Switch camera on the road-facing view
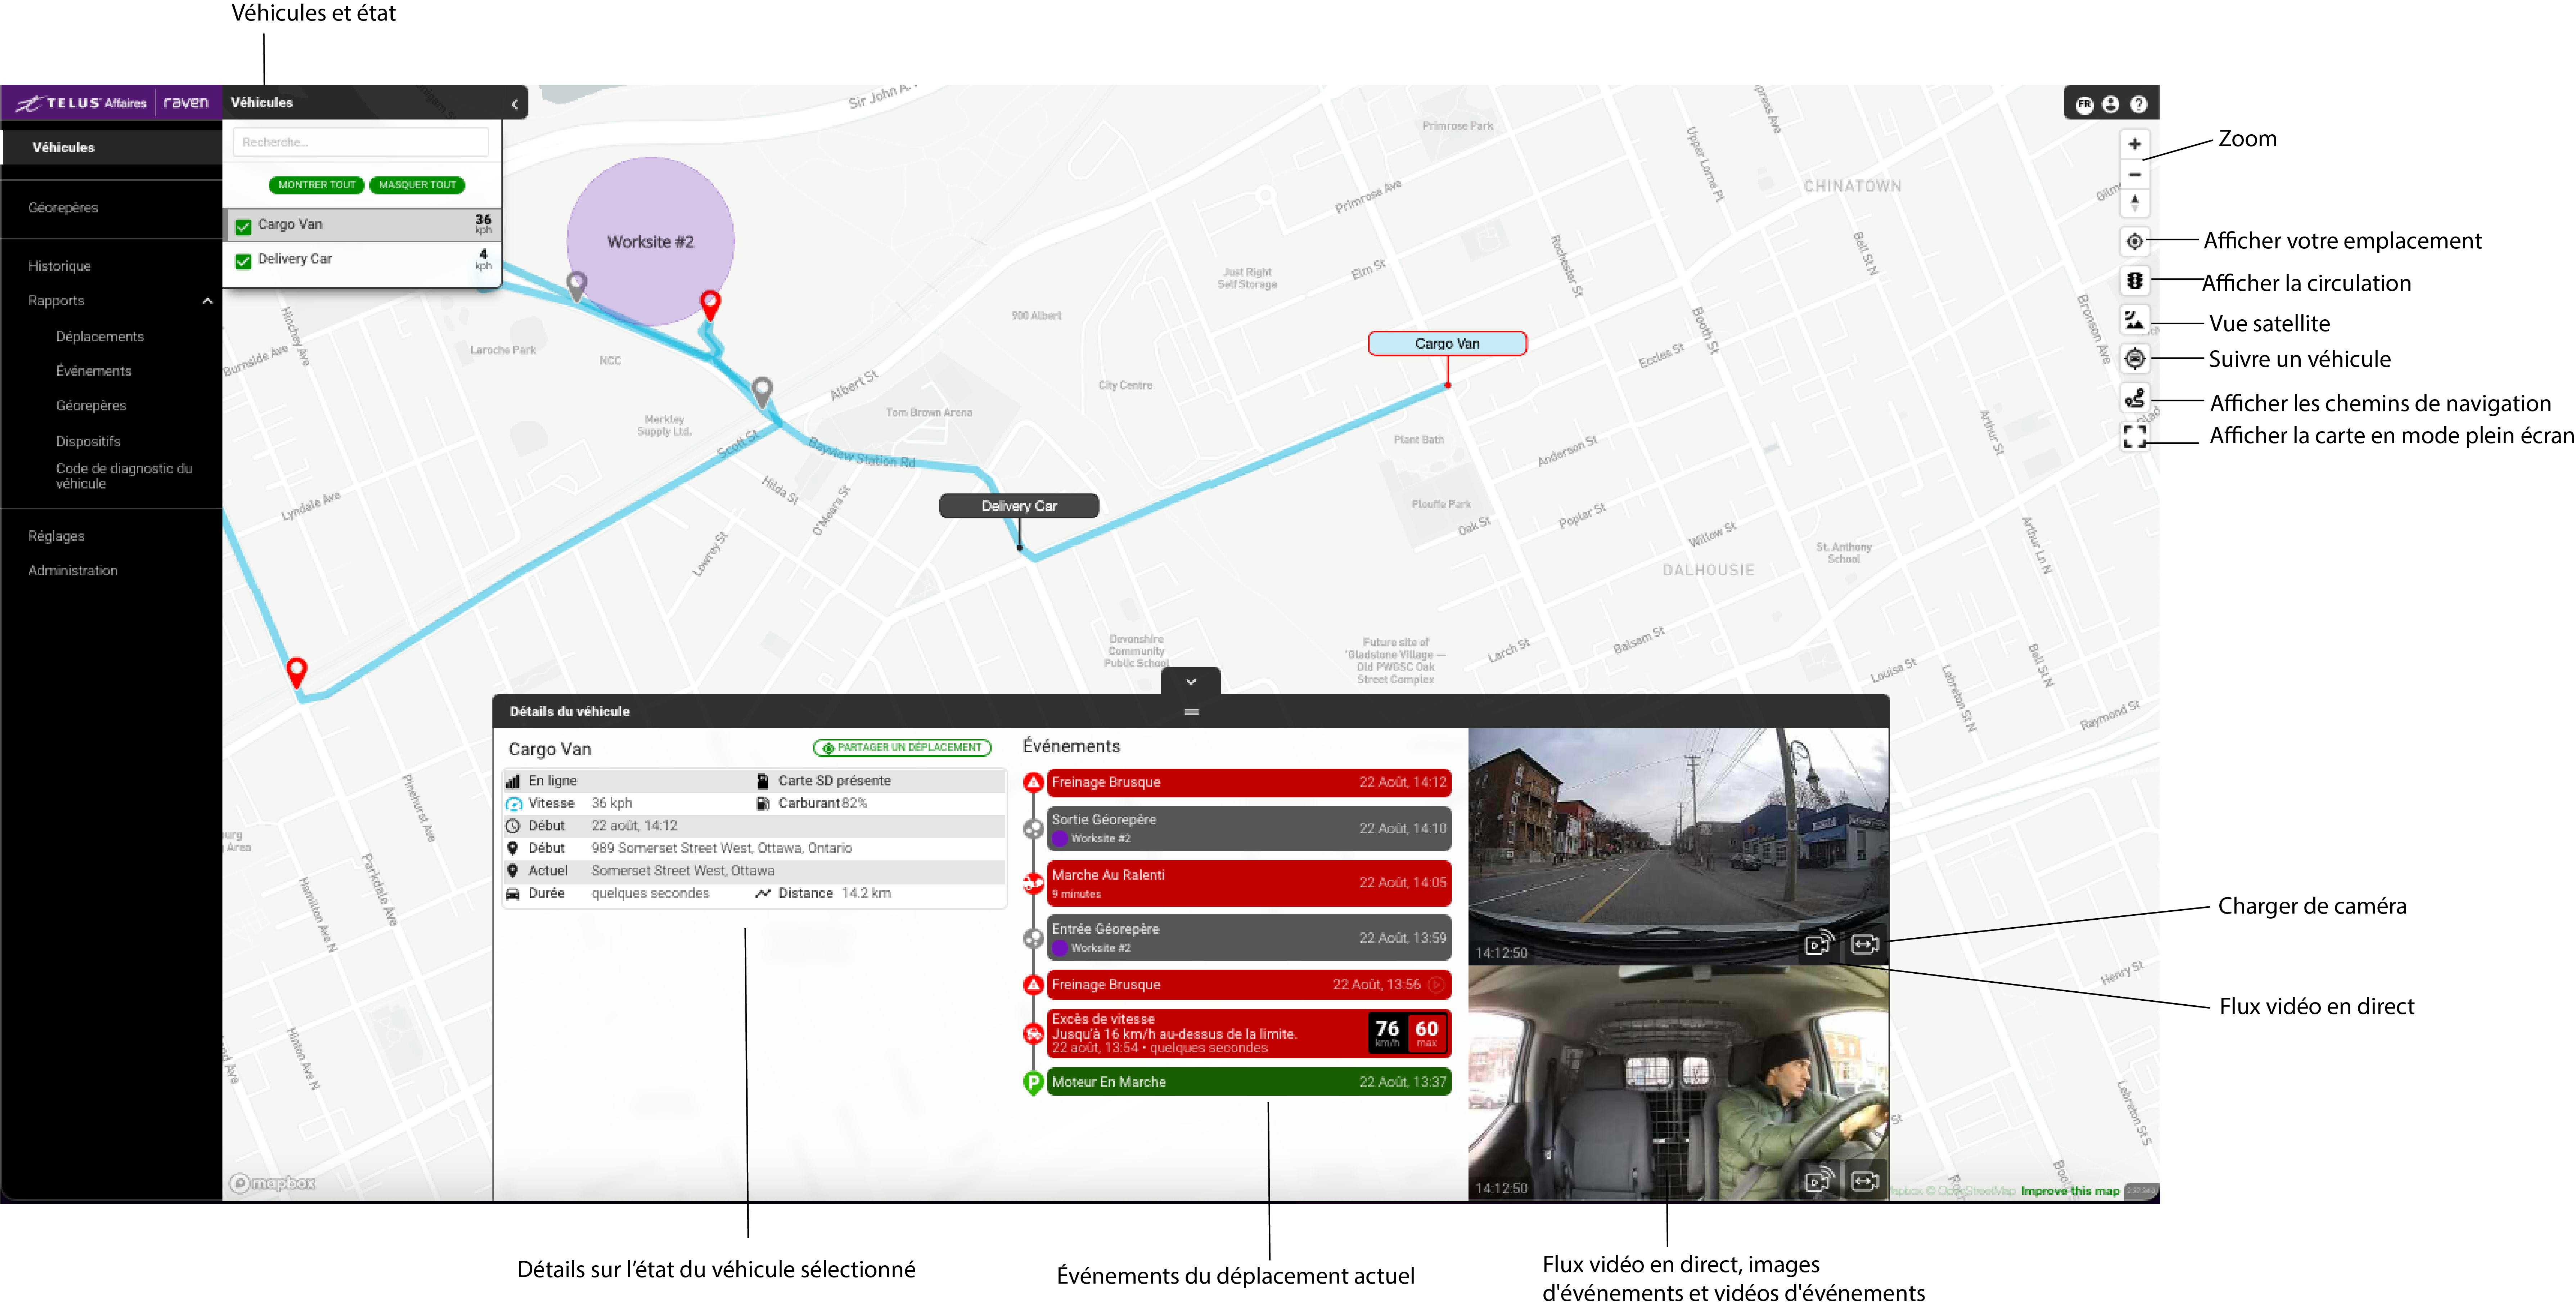This screenshot has height=1307, width=2576. pyautogui.click(x=1865, y=944)
